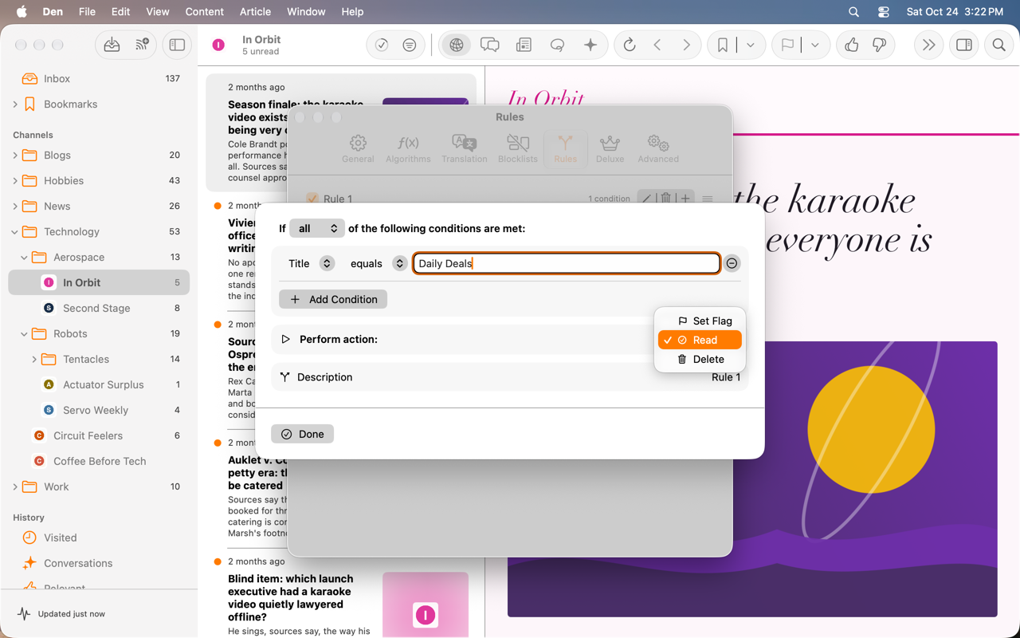Choose Set Flag from action menu
1020x638 pixels.
tap(700, 321)
